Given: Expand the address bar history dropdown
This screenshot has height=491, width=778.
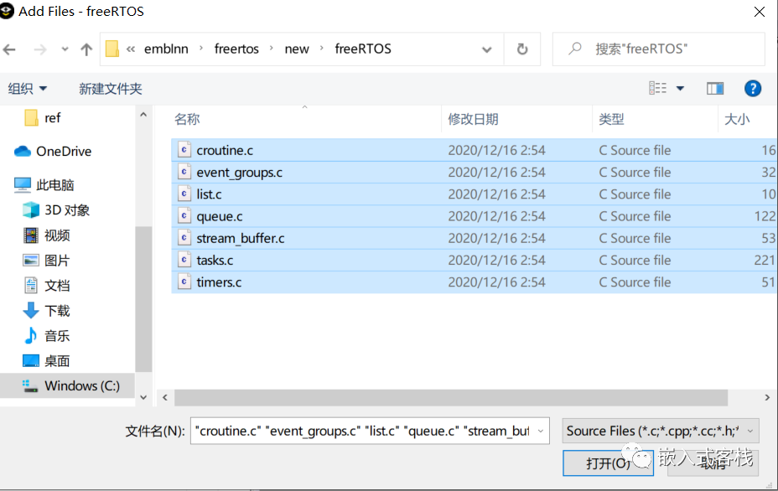Looking at the screenshot, I should point(487,49).
